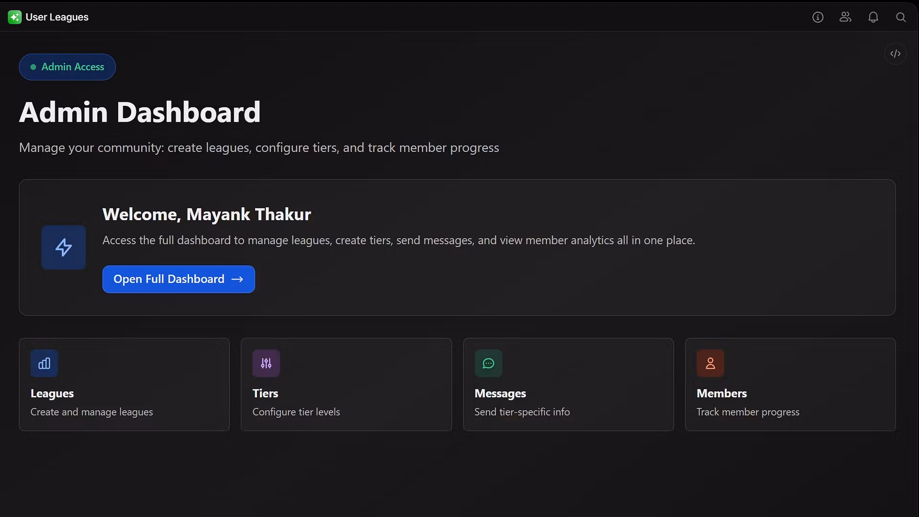The image size is (919, 517).
Task: Open the Members card title
Action: (721, 393)
